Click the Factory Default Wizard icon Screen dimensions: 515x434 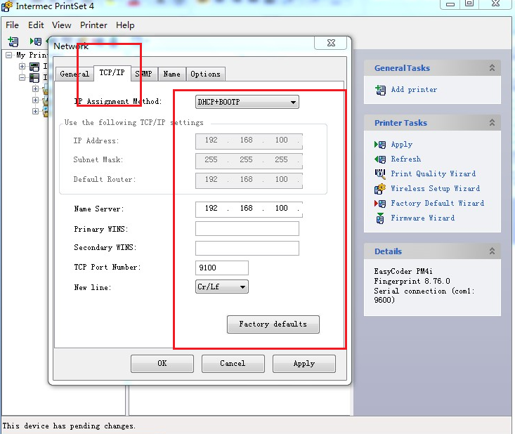380,204
